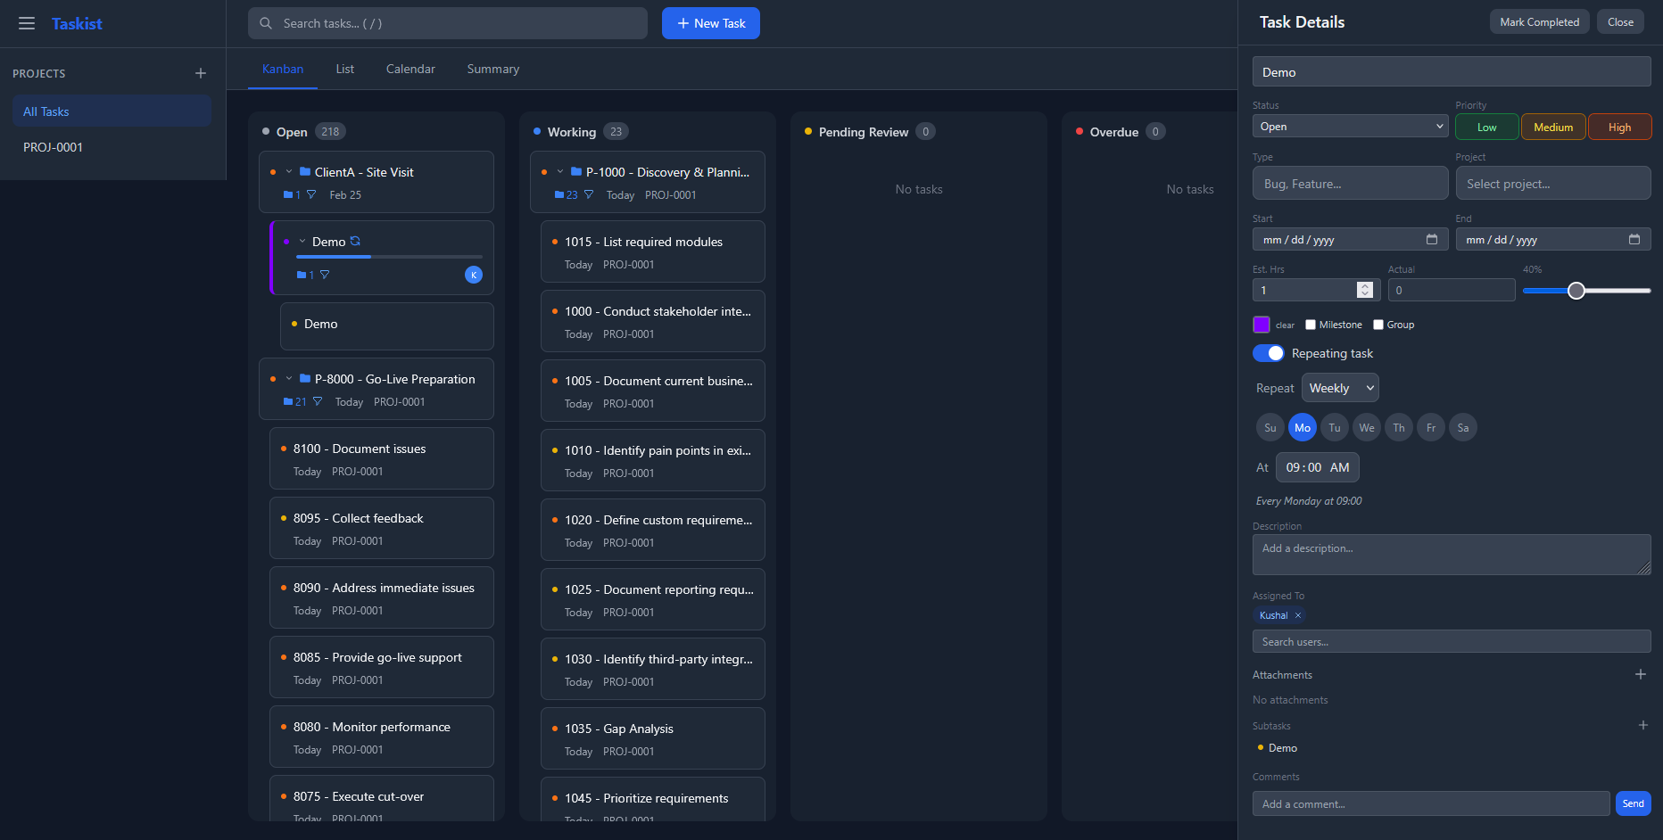Click the Search tasks input field
This screenshot has height=840, width=1663.
click(448, 23)
